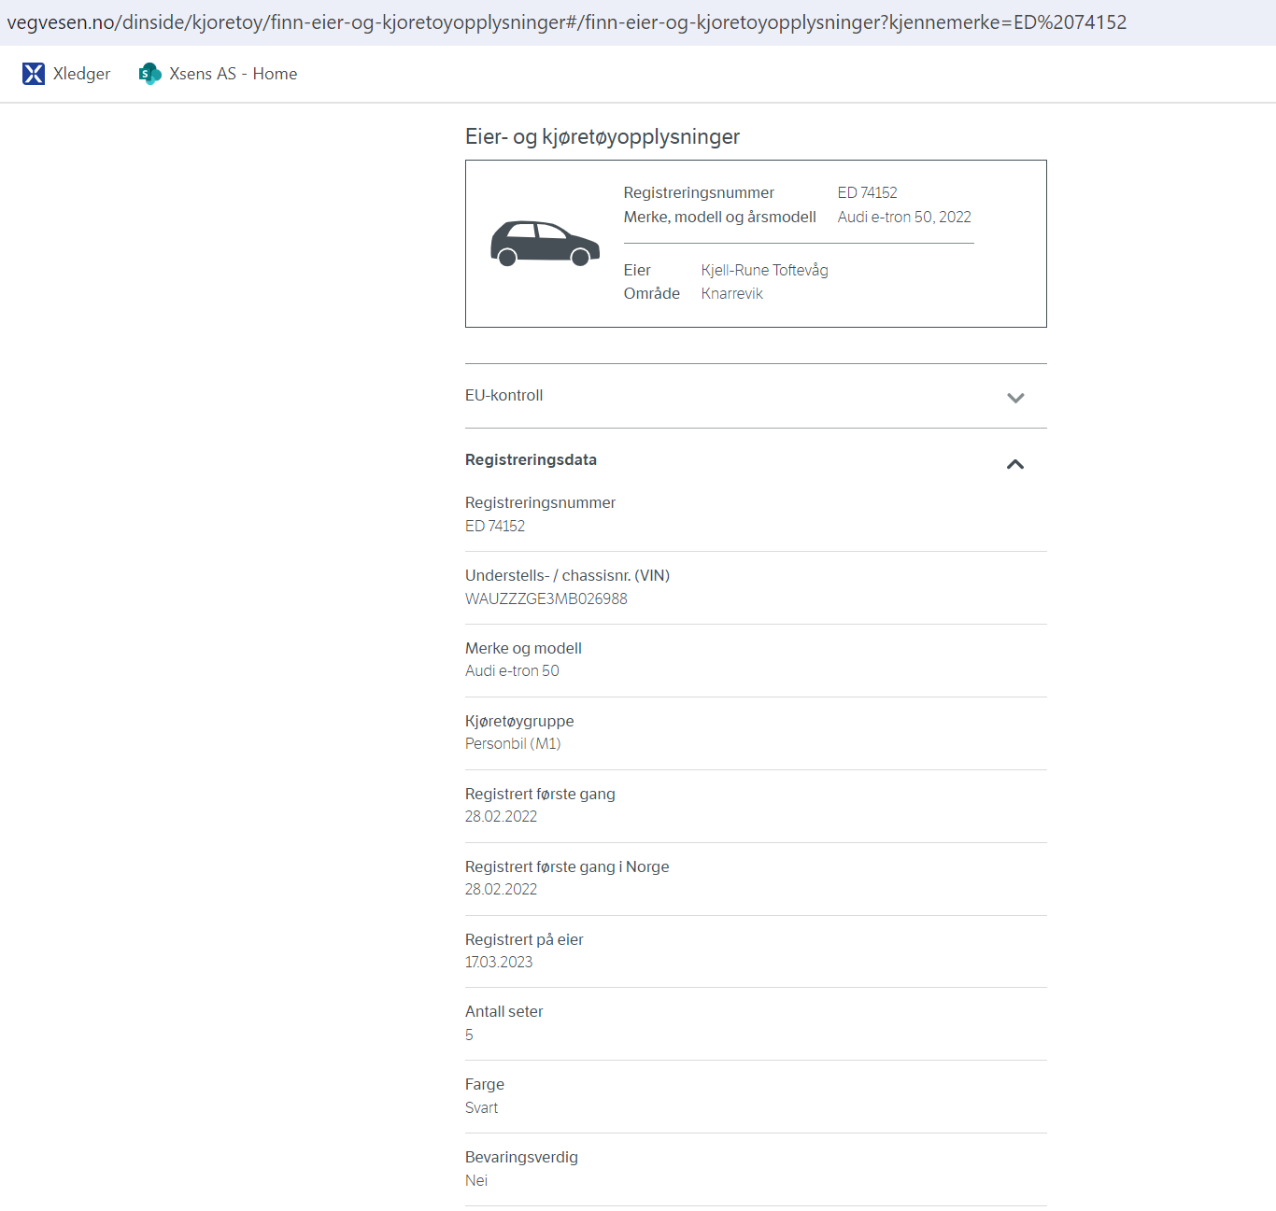Click the Registreringsdata section heading

click(x=531, y=460)
